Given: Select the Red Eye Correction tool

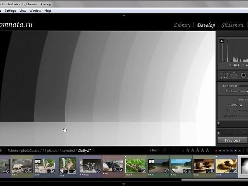Looking at the screenshot, I should [244, 75].
